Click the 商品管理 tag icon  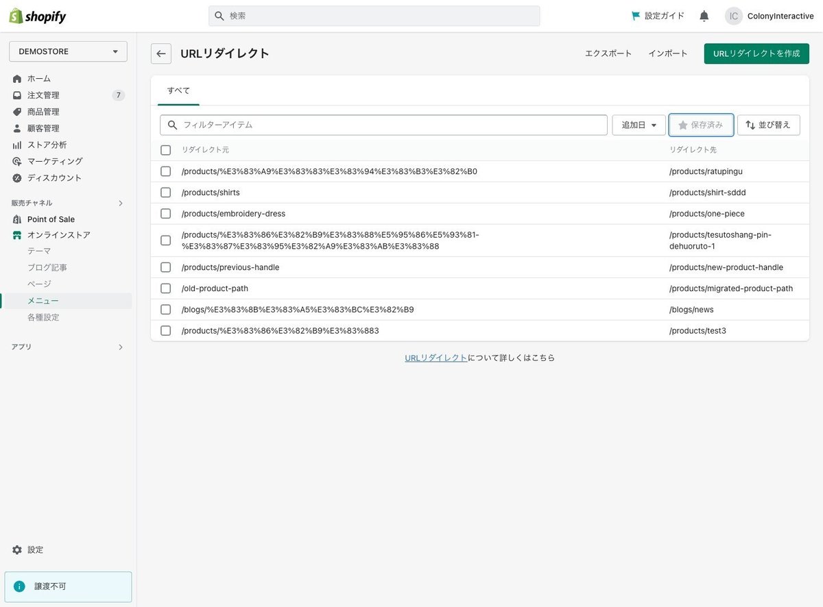pos(17,112)
